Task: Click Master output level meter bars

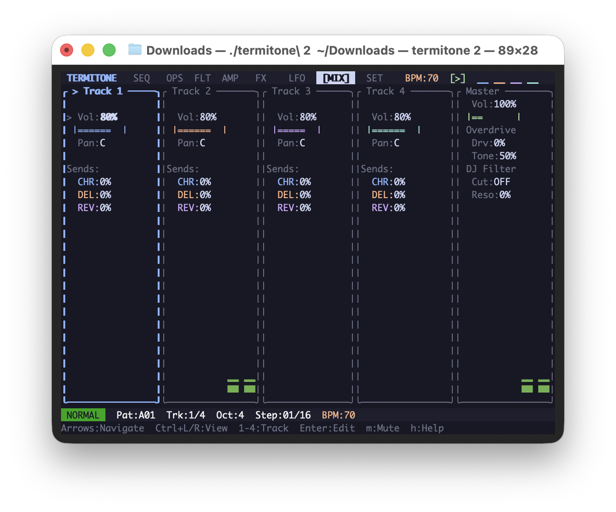Action: pos(535,386)
